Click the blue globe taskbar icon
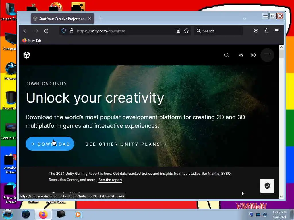The image size is (294, 220). (26, 214)
